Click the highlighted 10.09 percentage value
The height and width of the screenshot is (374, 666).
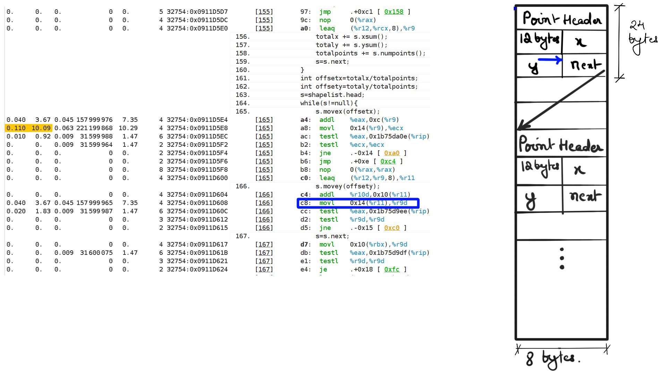pyautogui.click(x=41, y=128)
